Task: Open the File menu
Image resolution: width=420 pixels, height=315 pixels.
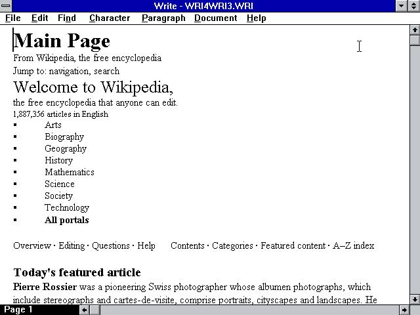Action: pyautogui.click(x=13, y=18)
